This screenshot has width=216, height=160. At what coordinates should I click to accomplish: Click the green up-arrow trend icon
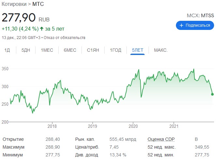point(42,29)
